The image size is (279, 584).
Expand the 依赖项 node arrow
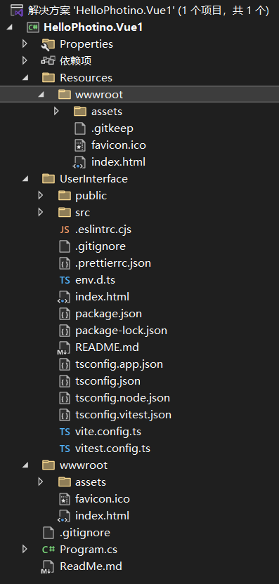click(25, 60)
